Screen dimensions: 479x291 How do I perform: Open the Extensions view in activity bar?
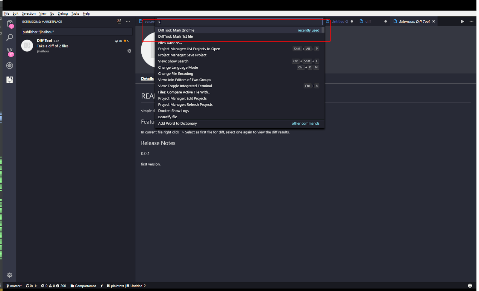click(x=10, y=79)
